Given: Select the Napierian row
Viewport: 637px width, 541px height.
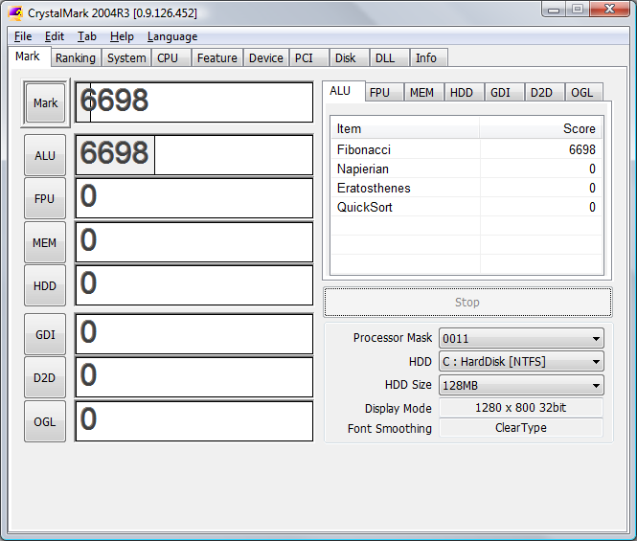Looking at the screenshot, I should [x=466, y=169].
